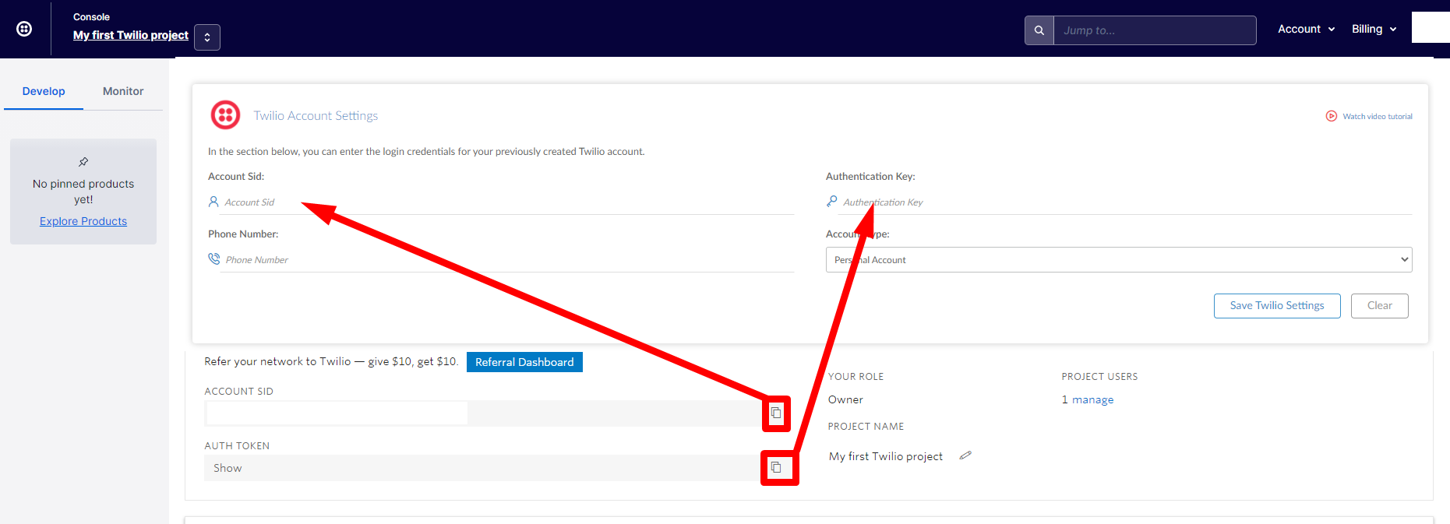Image resolution: width=1450 pixels, height=524 pixels.
Task: Click the key icon beside Authentication Key
Action: pos(832,202)
